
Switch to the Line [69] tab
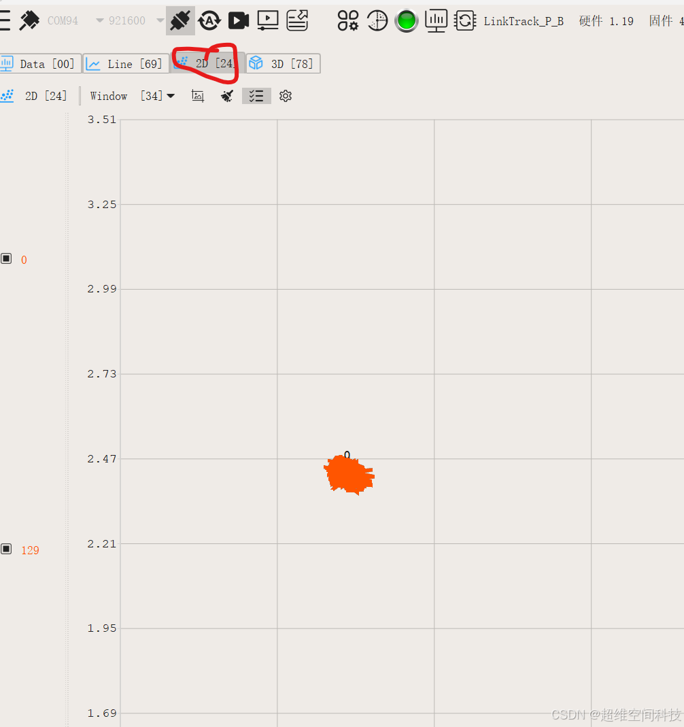[126, 63]
